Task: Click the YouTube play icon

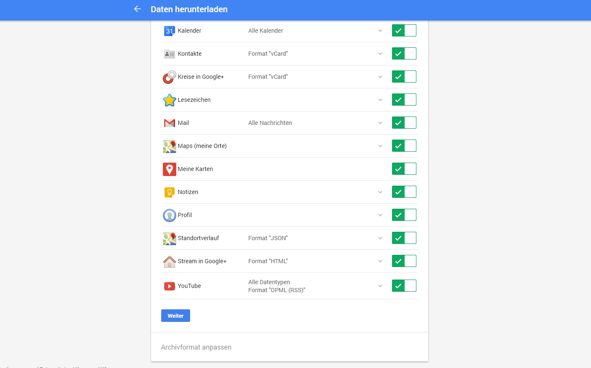Action: point(169,286)
